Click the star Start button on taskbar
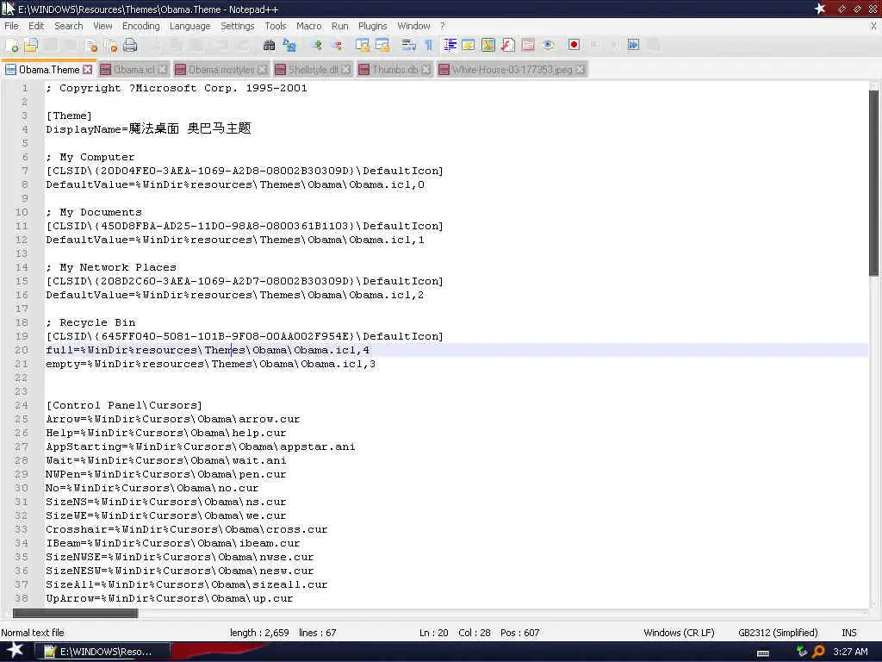Image resolution: width=882 pixels, height=662 pixels. [x=15, y=651]
